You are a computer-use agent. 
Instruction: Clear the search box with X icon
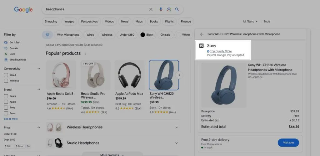(151, 9)
